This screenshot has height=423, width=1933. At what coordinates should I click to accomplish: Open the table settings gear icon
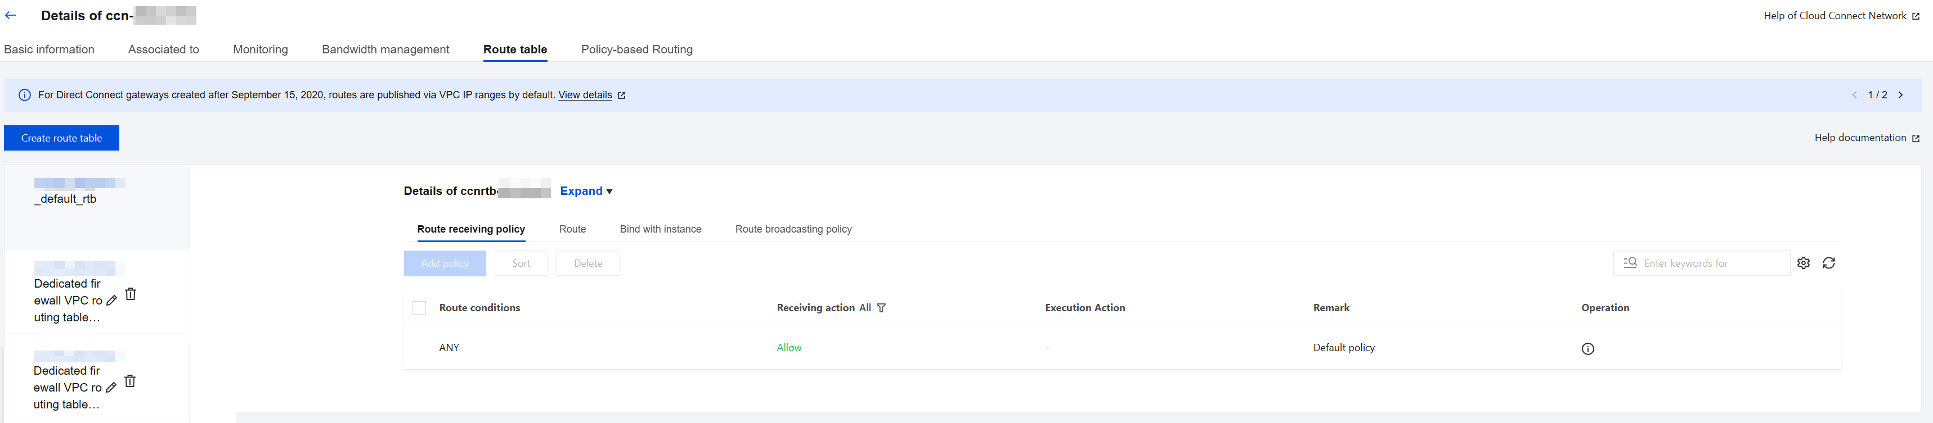click(x=1803, y=263)
